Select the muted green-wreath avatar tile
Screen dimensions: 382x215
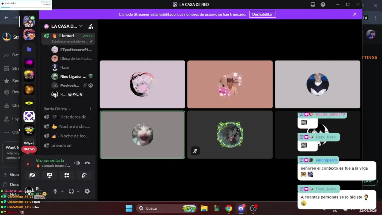[x=230, y=135]
